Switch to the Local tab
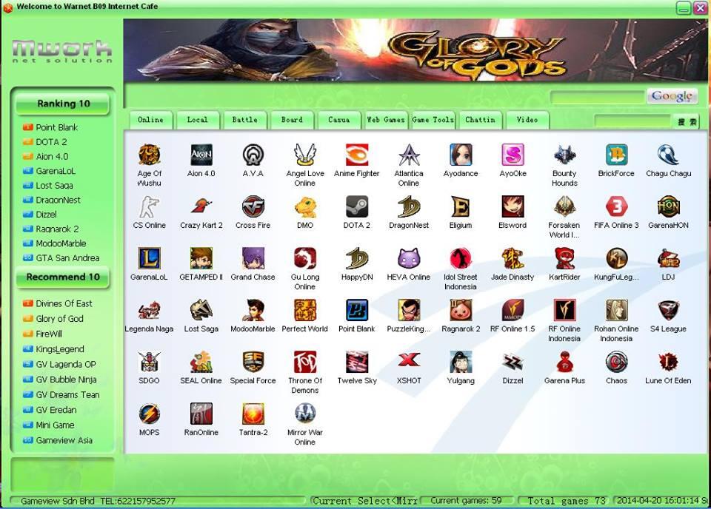 pyautogui.click(x=198, y=120)
